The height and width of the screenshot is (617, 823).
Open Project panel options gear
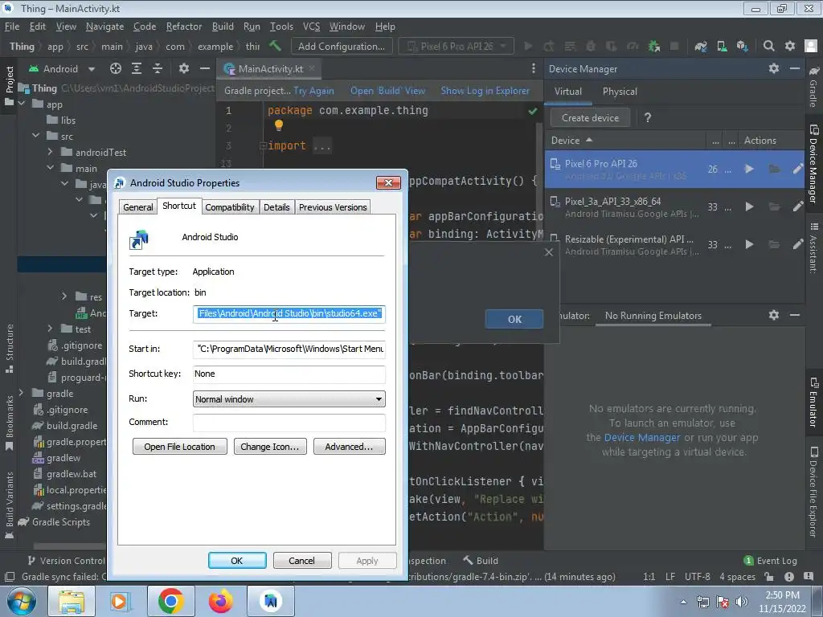[184, 69]
